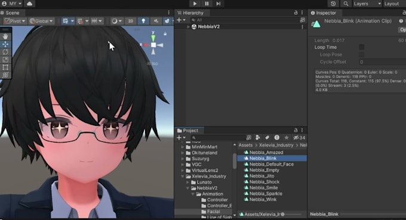Open Hierarchy panel more options
This screenshot has width=406, height=220.
pos(302,13)
